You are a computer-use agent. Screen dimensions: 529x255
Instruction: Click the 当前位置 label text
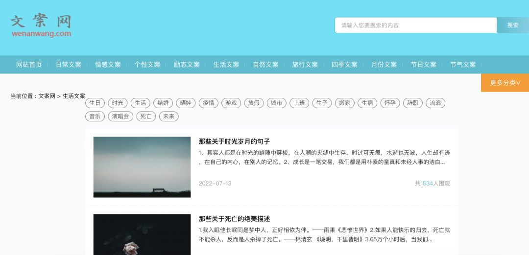pyautogui.click(x=22, y=96)
